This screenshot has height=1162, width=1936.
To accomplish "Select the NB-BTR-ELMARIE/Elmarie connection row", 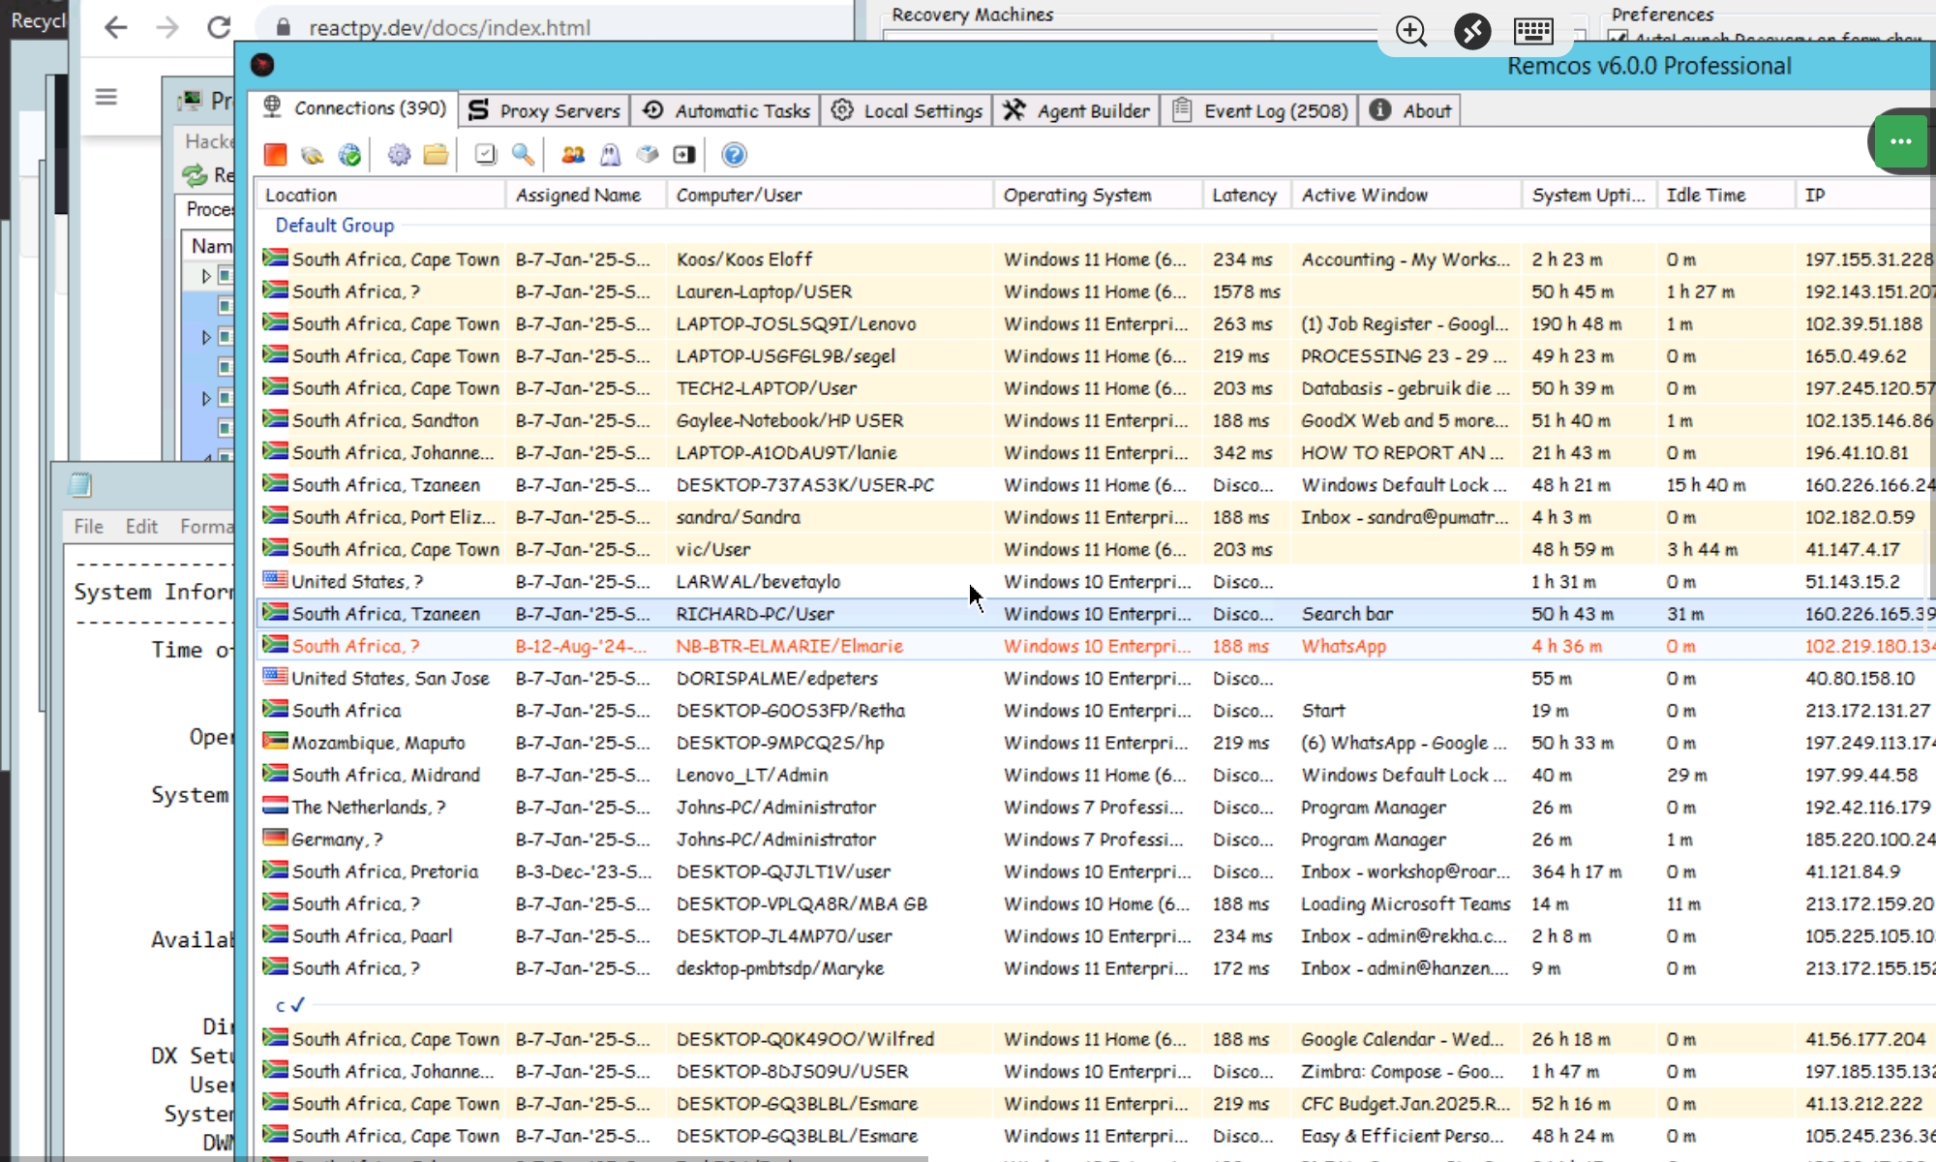I will [x=789, y=646].
